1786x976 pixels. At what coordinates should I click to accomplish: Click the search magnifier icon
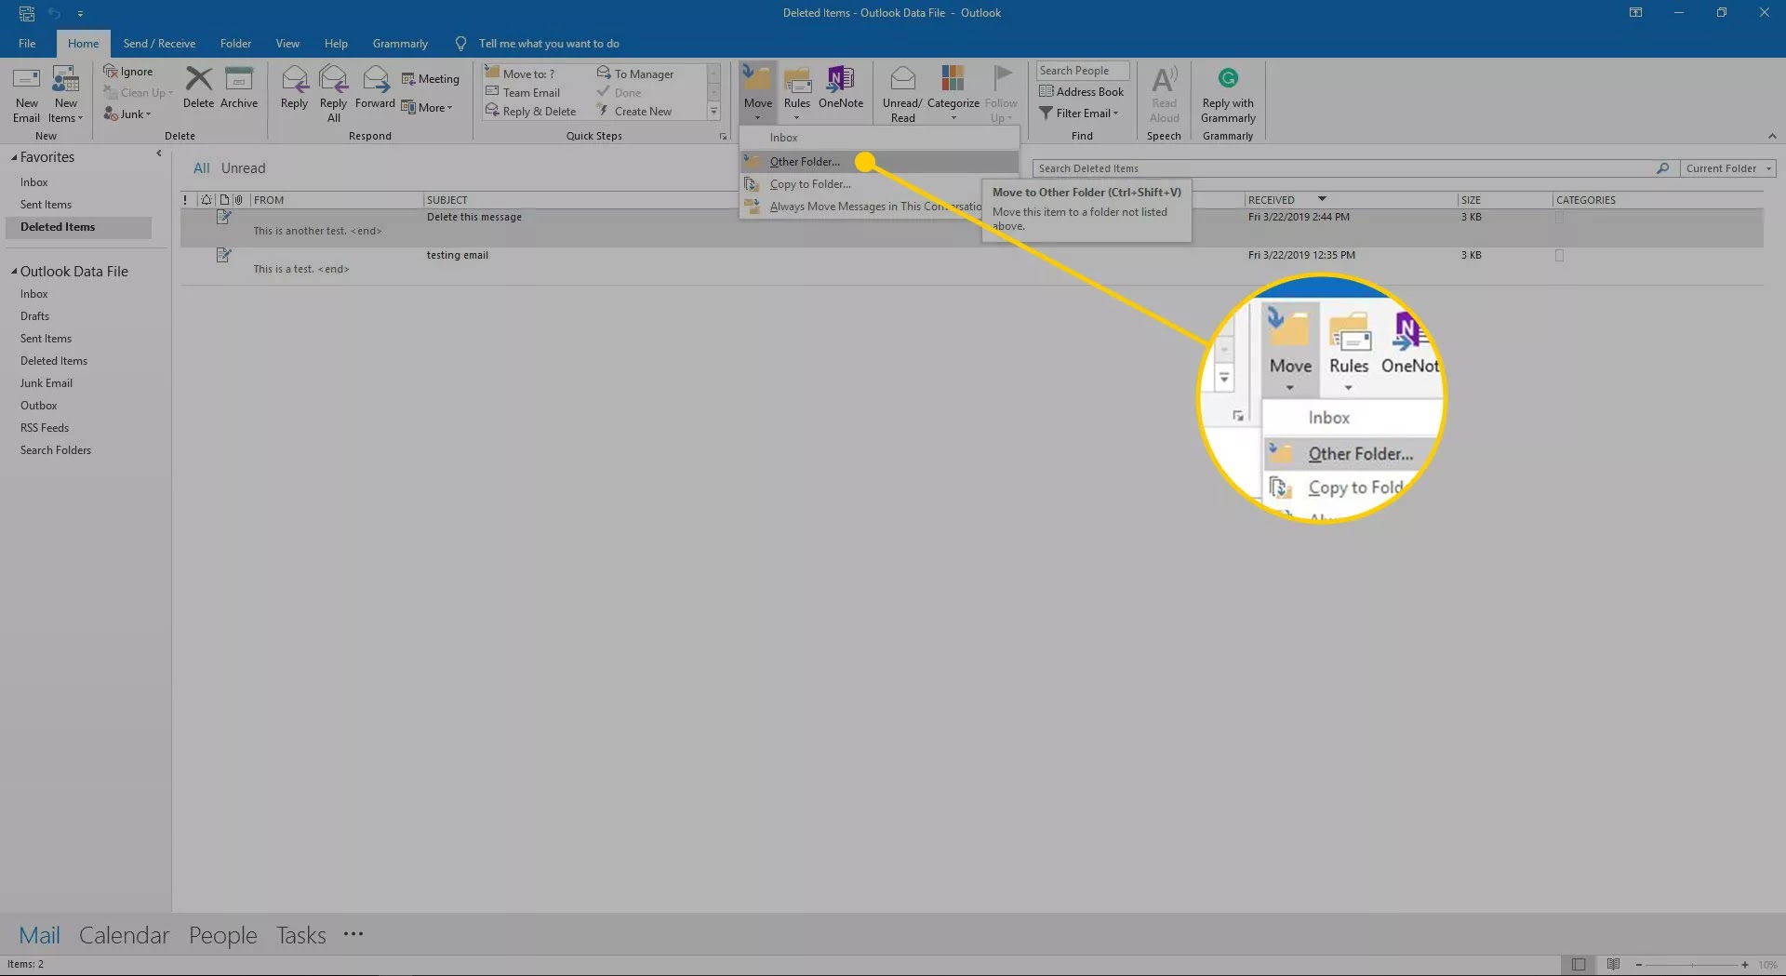(x=1662, y=168)
